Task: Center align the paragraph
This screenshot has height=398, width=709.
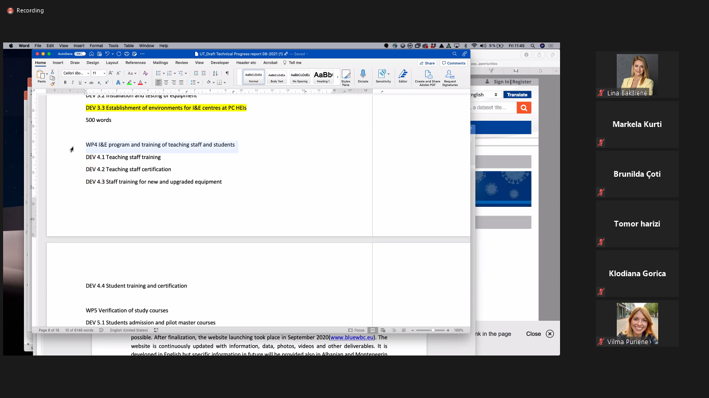Action: tap(166, 82)
